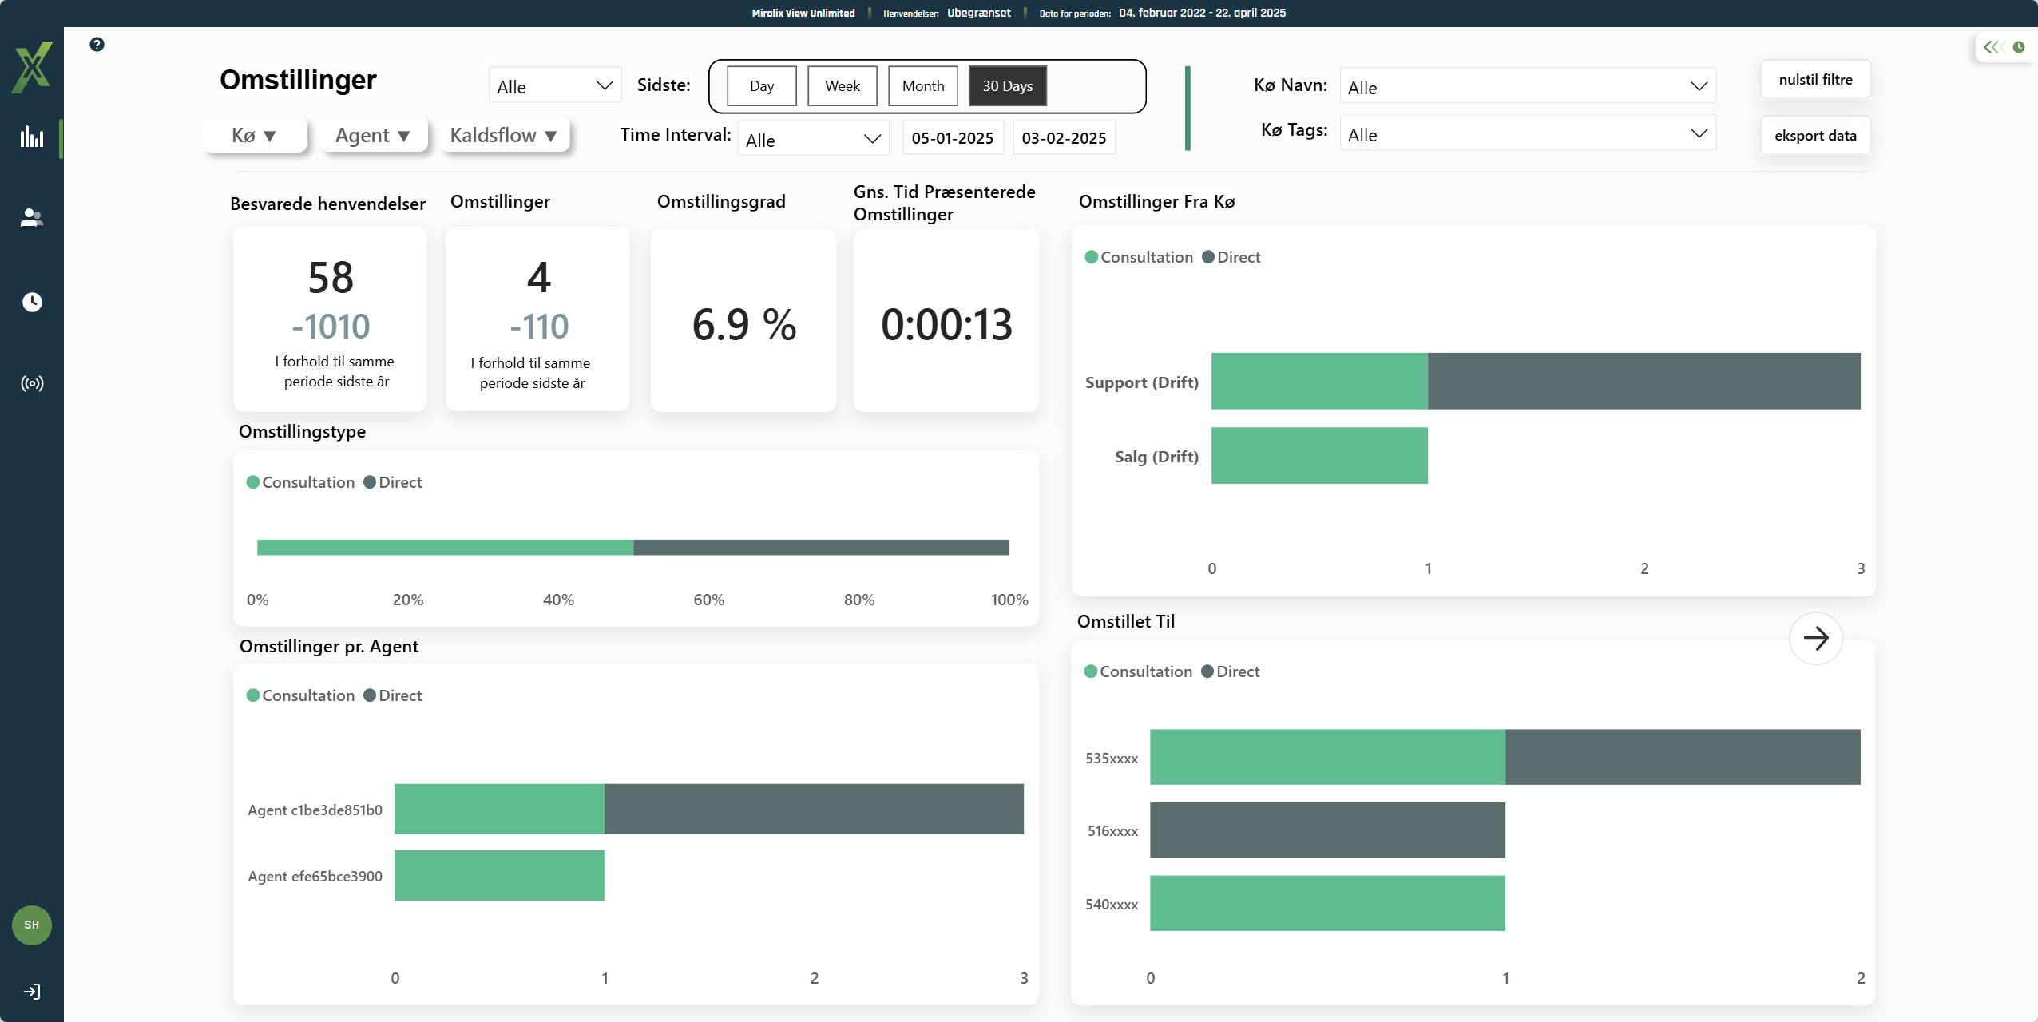Open the clock history sidebar icon
Viewport: 2038px width, 1022px height.
[x=32, y=302]
